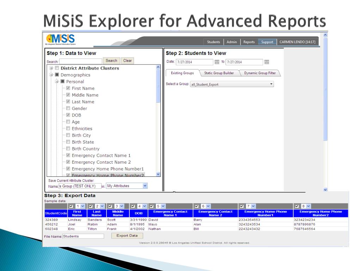Click page scrollbar up arrow

[x=325, y=35]
